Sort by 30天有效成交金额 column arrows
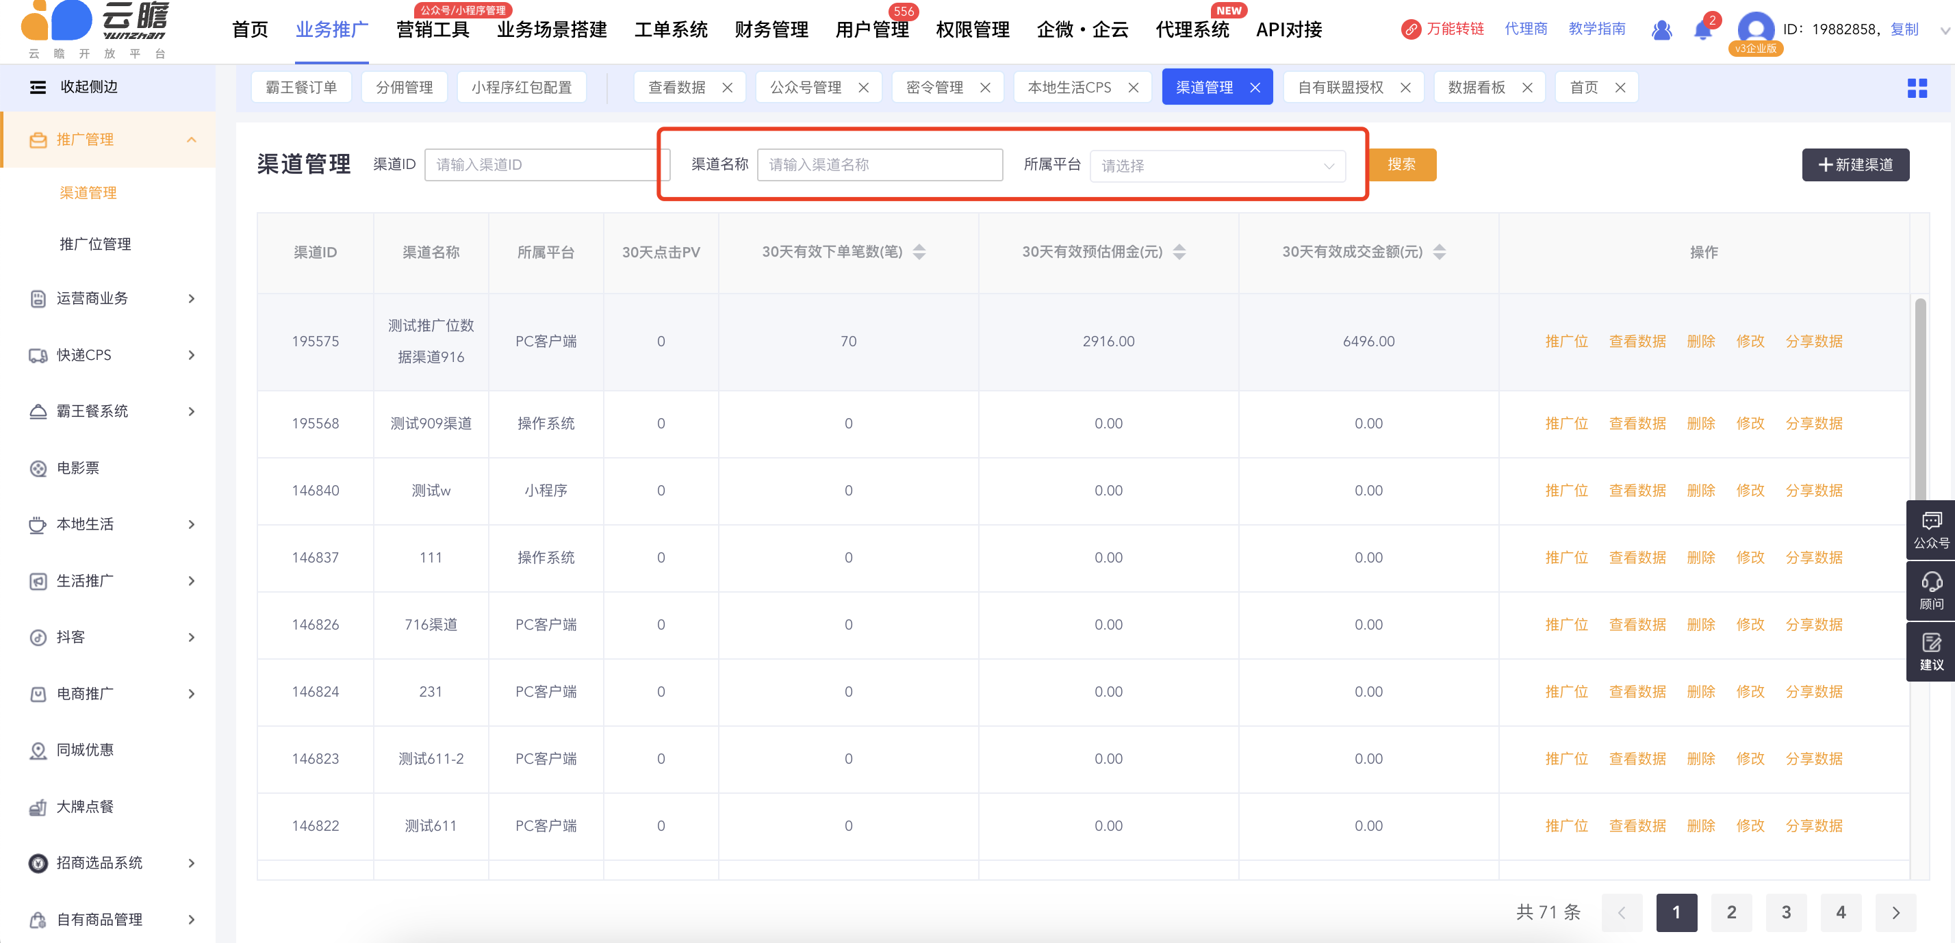Image resolution: width=1955 pixels, height=943 pixels. tap(1439, 252)
